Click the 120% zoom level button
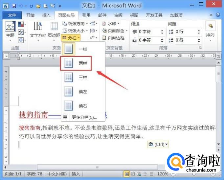The image size is (224, 180). [x=163, y=174]
